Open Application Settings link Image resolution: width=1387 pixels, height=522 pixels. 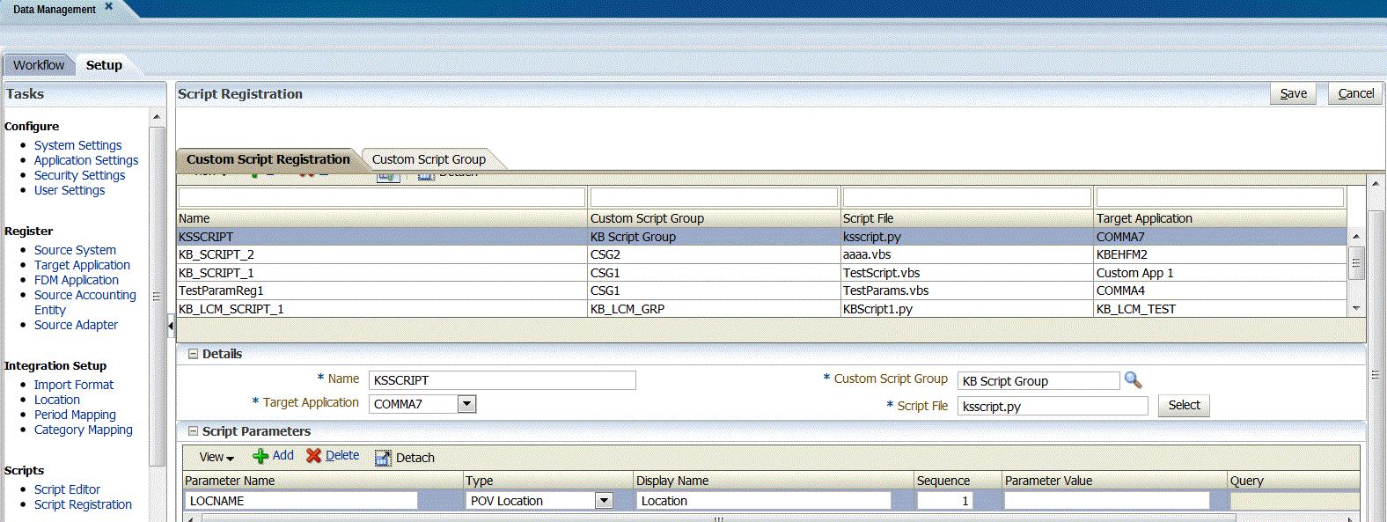pyautogui.click(x=86, y=160)
